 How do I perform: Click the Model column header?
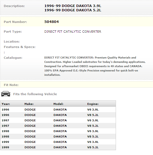(x=59, y=104)
